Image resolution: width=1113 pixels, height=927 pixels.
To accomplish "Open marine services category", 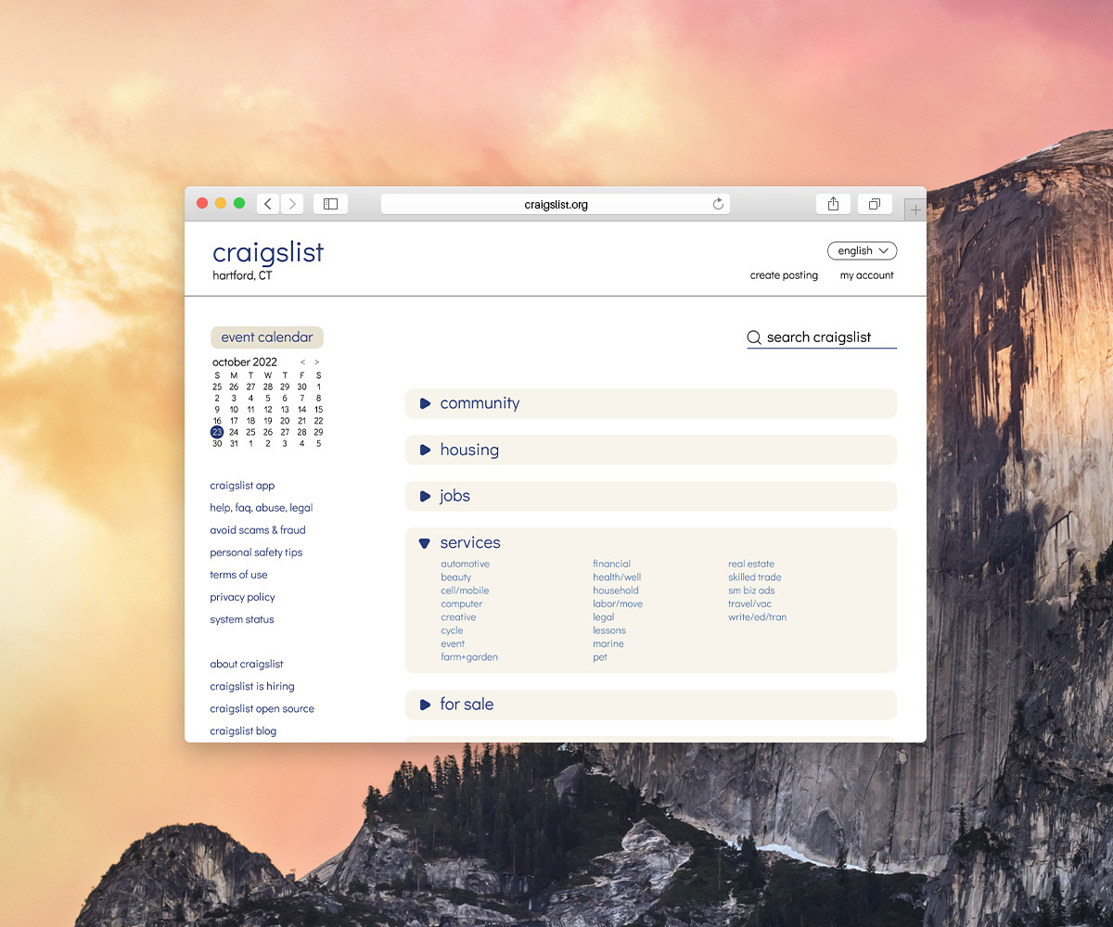I will tap(608, 643).
